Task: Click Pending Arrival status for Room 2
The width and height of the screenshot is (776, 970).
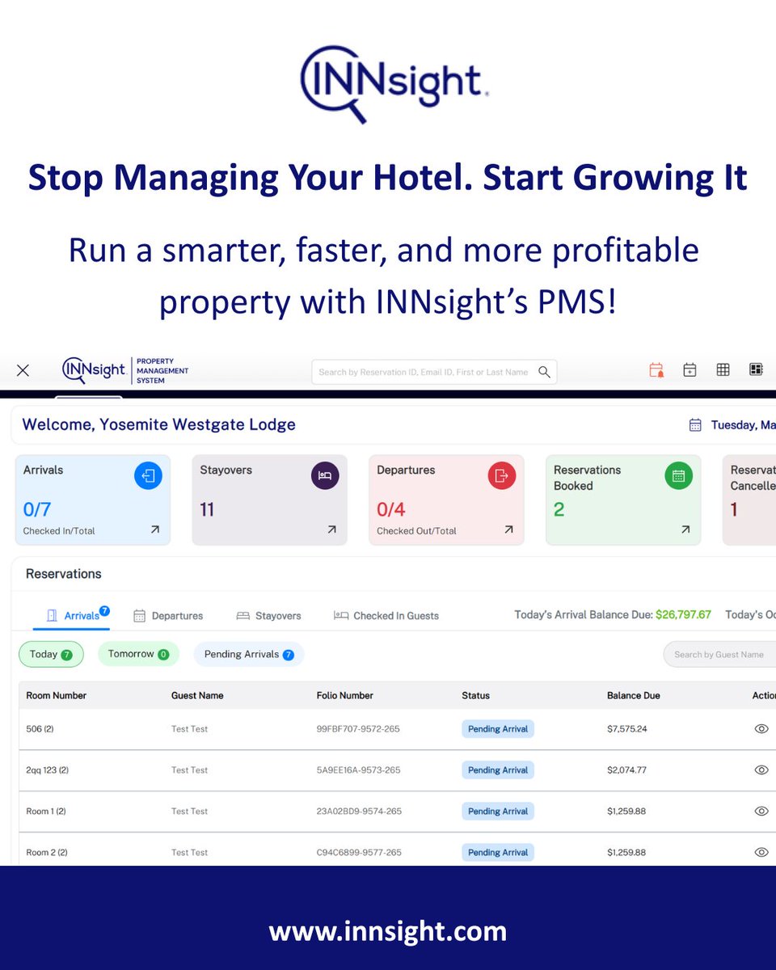Action: coord(498,853)
